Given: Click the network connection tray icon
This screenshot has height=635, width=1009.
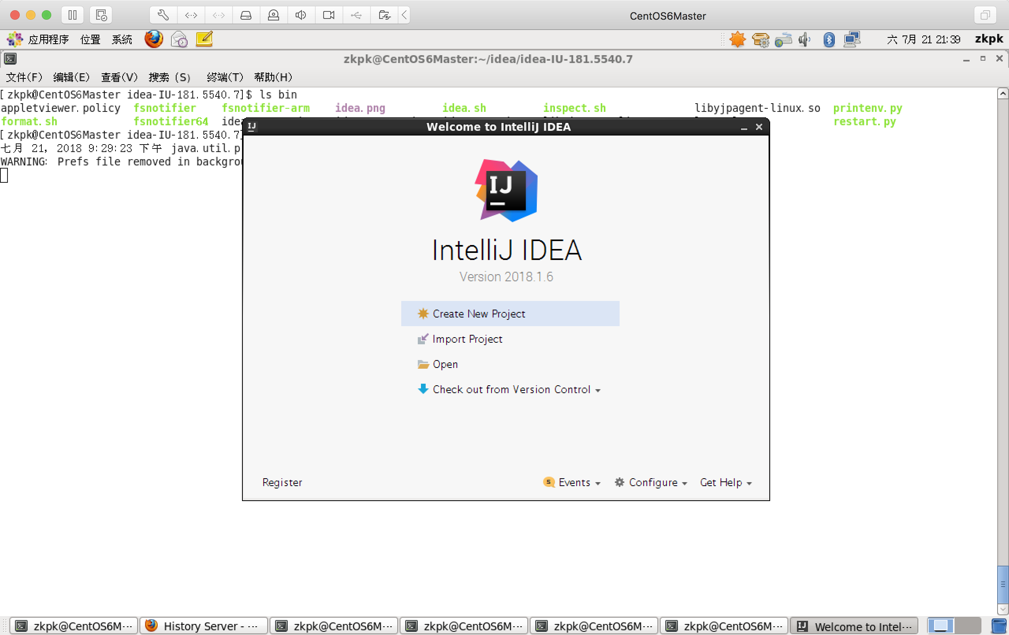Looking at the screenshot, I should pos(852,39).
